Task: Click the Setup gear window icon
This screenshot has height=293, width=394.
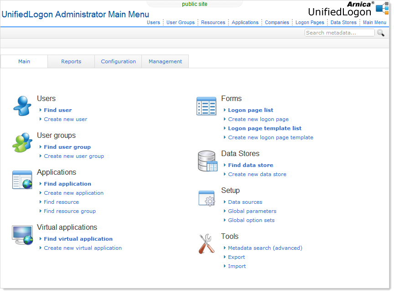Action: tap(207, 198)
